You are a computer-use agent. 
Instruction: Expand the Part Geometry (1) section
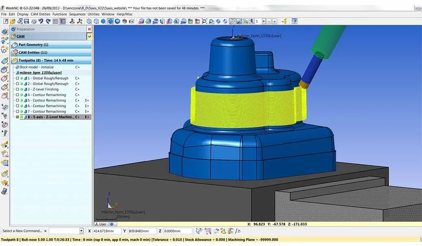coord(33,45)
